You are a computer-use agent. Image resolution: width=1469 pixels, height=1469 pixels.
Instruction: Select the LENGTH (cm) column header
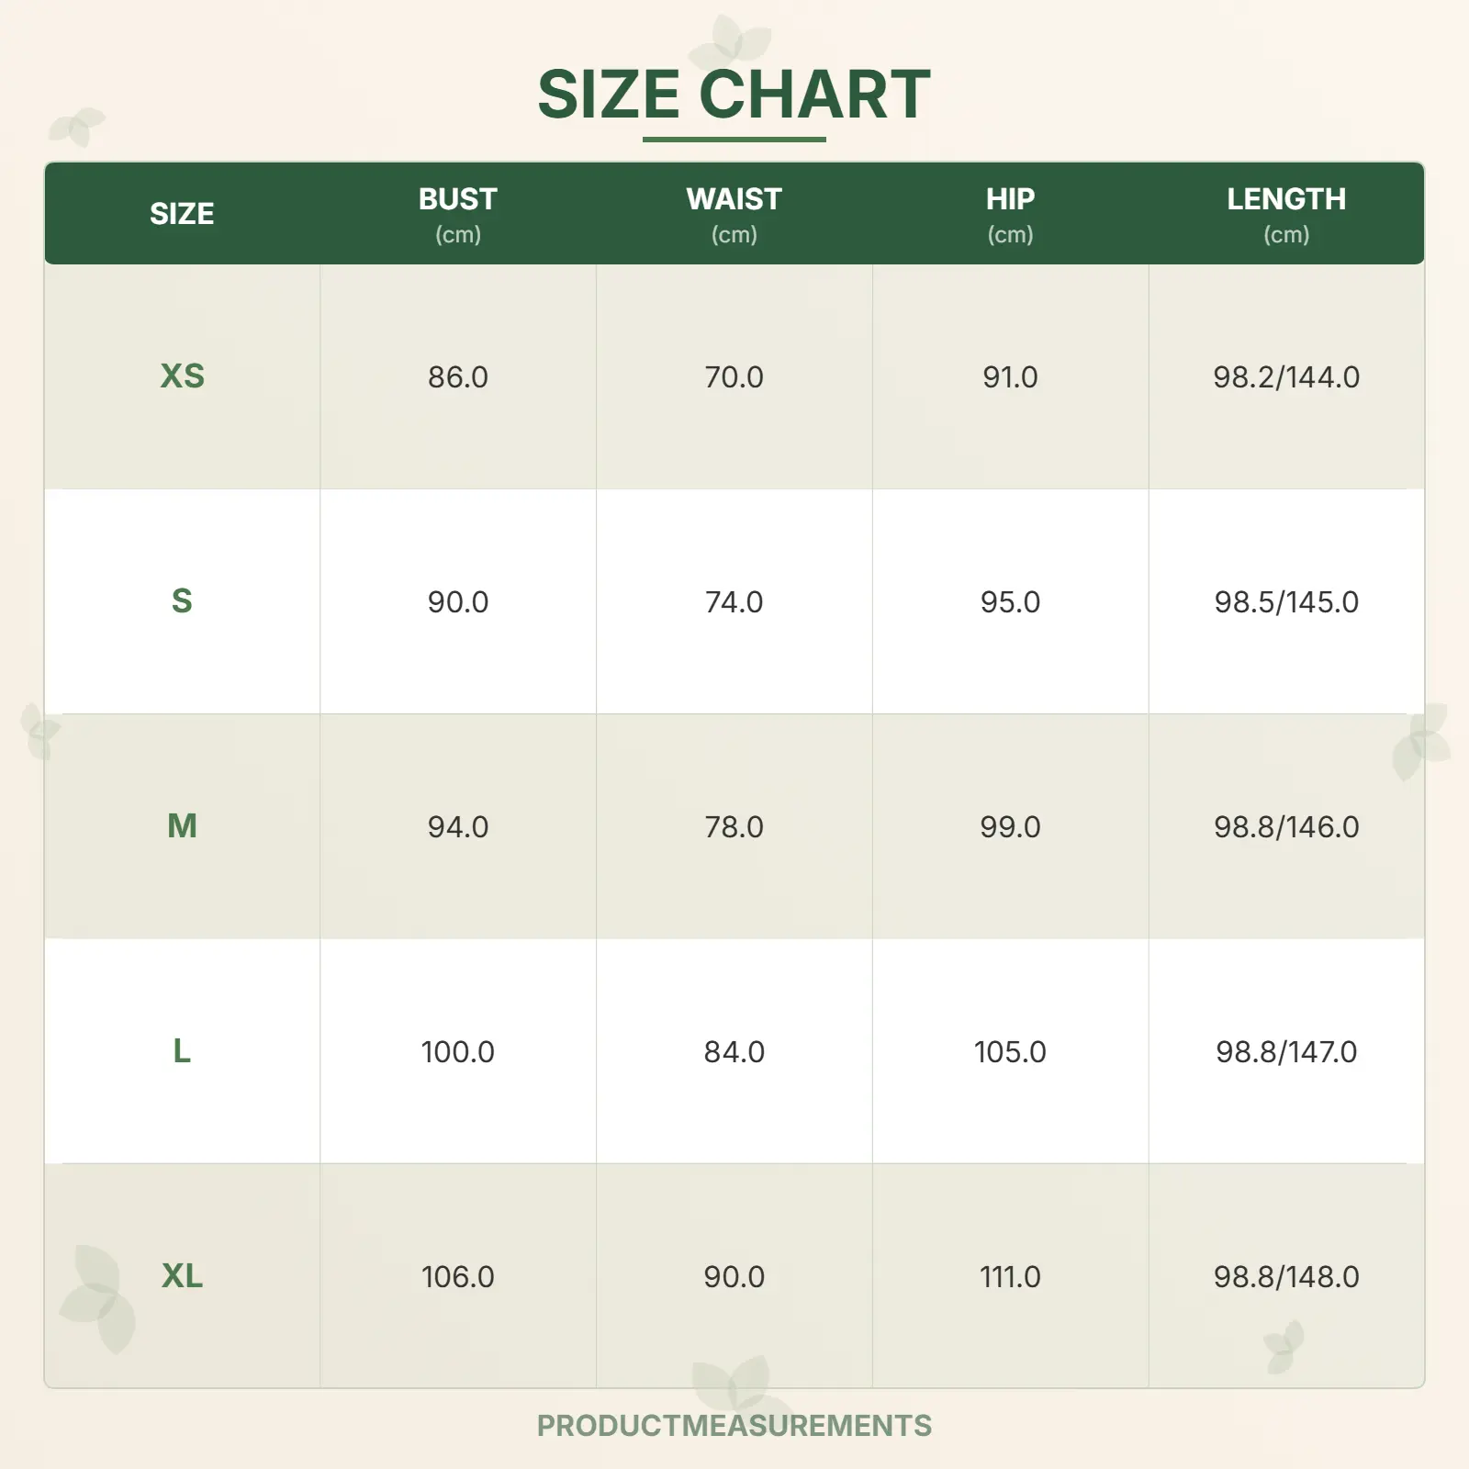[1285, 214]
